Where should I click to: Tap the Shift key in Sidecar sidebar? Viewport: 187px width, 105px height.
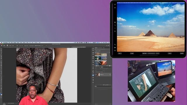point(115,31)
